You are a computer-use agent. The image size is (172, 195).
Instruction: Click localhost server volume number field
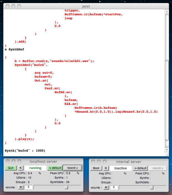coord(29,187)
